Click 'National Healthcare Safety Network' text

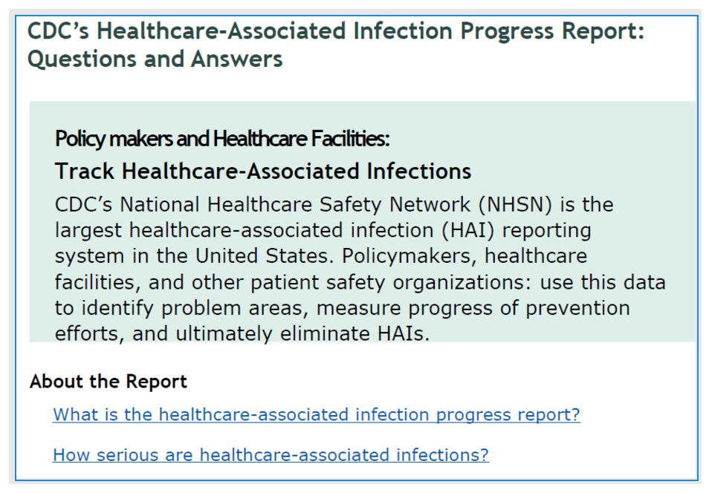[x=295, y=205]
